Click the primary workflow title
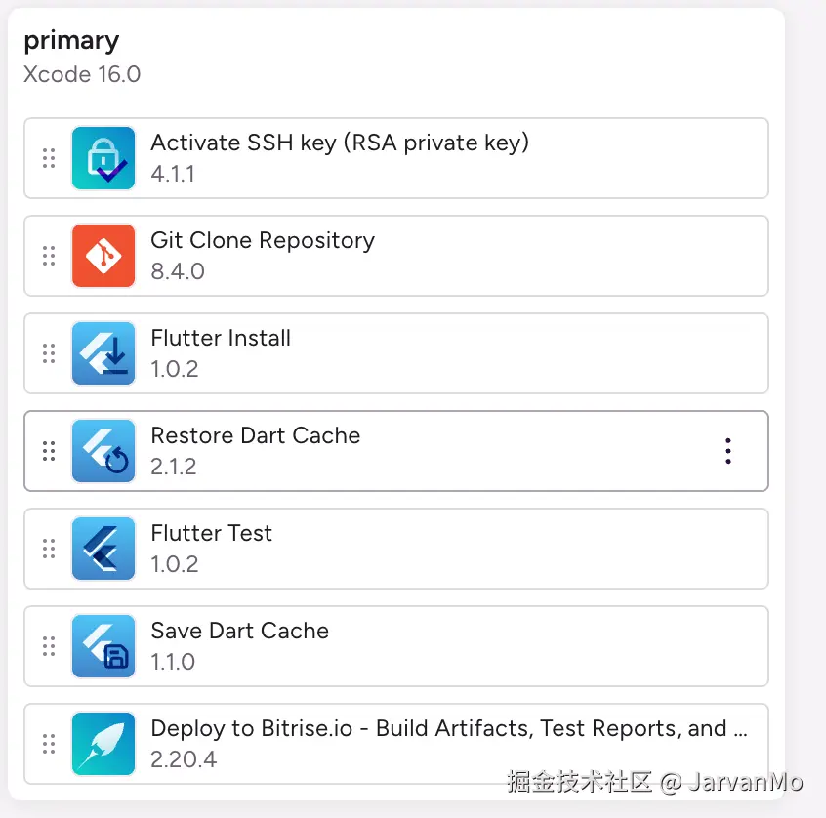The height and width of the screenshot is (818, 826). click(x=71, y=40)
